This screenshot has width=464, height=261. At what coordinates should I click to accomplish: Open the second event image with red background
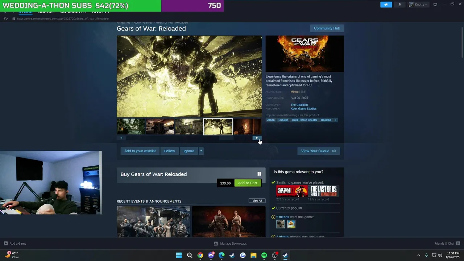coord(229,221)
